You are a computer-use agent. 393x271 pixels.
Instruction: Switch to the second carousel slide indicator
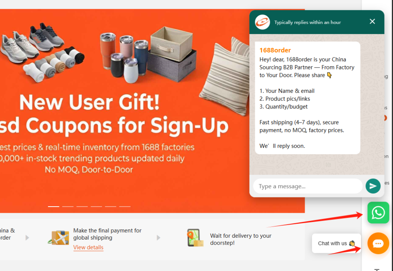(x=68, y=207)
